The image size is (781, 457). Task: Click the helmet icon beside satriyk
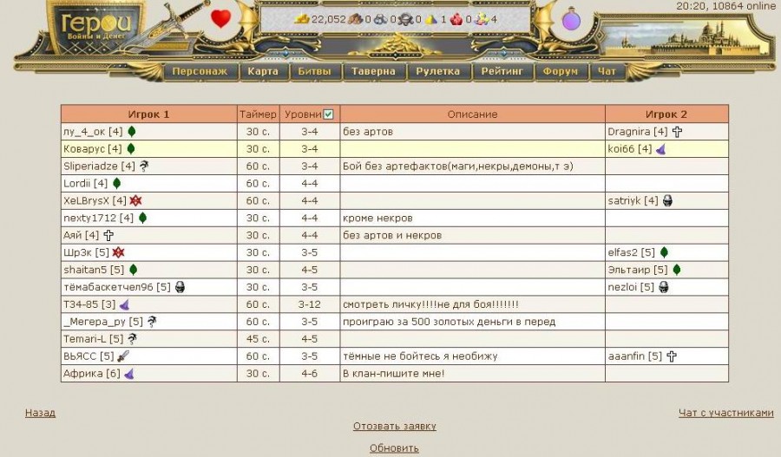(x=667, y=201)
